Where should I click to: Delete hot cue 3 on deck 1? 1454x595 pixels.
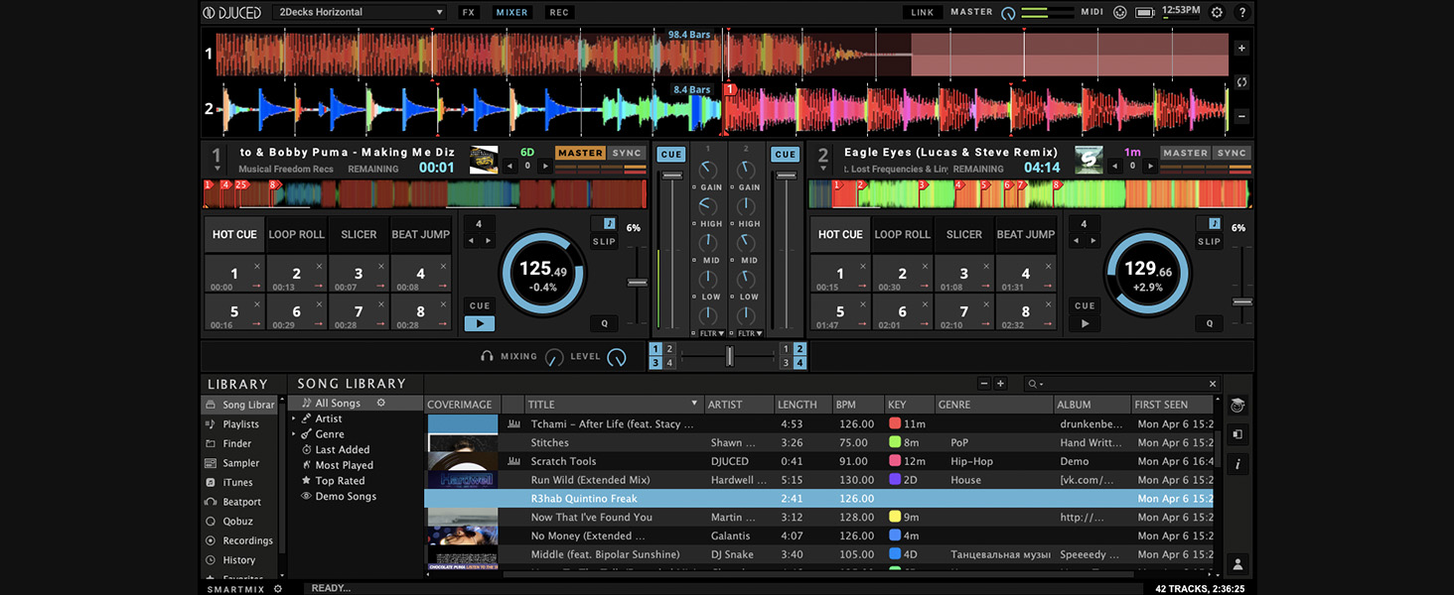point(380,266)
